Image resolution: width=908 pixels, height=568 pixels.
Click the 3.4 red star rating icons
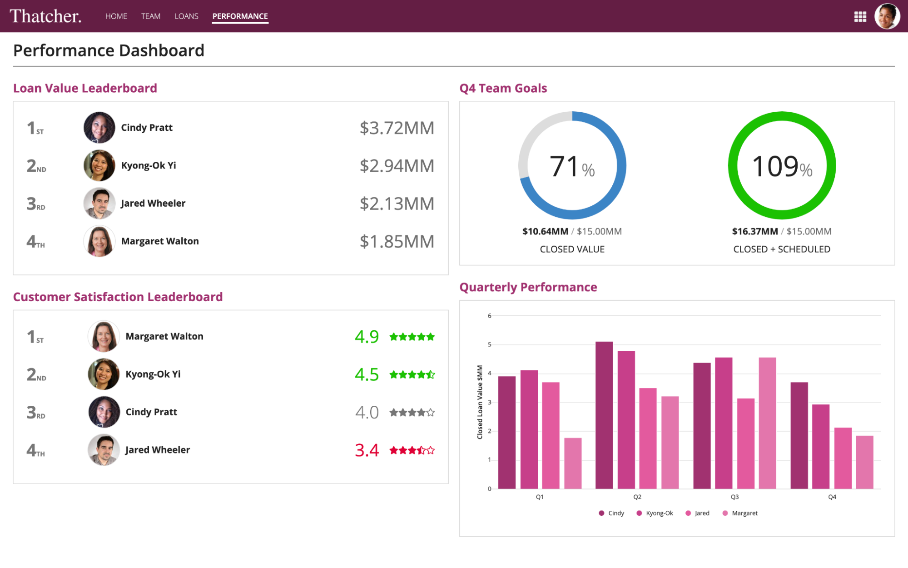pos(412,450)
